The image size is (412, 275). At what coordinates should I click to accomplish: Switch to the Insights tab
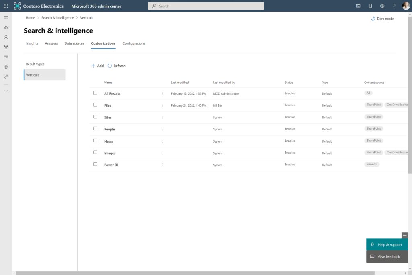coord(32,43)
